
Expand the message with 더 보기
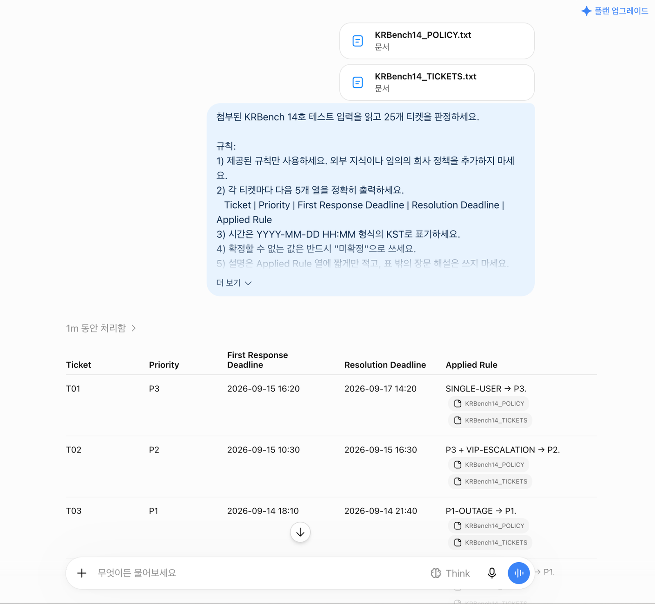234,283
